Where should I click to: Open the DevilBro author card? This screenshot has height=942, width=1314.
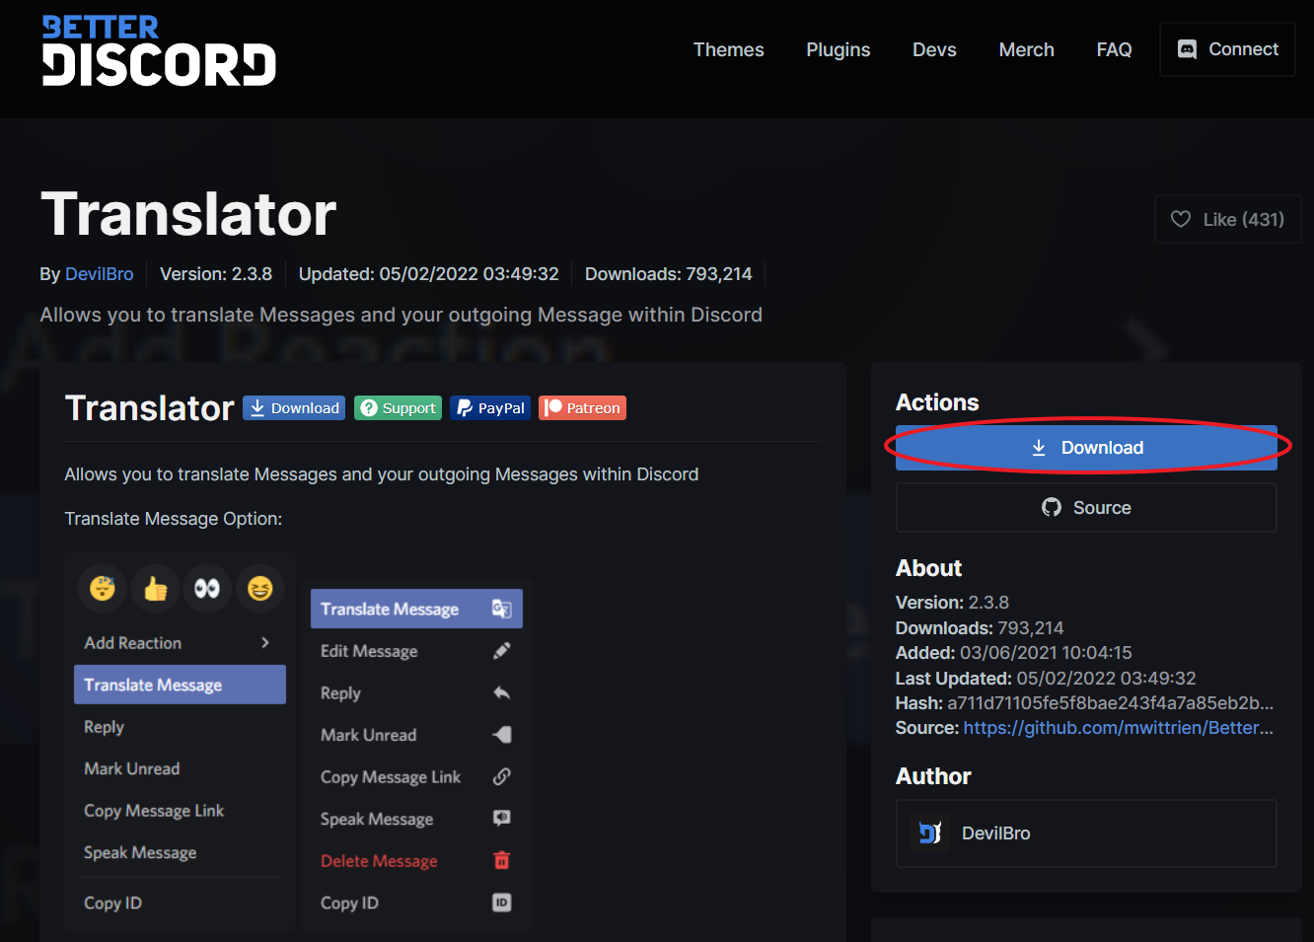click(1086, 833)
